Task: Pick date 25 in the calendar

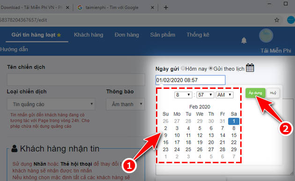Action: click(x=188, y=150)
